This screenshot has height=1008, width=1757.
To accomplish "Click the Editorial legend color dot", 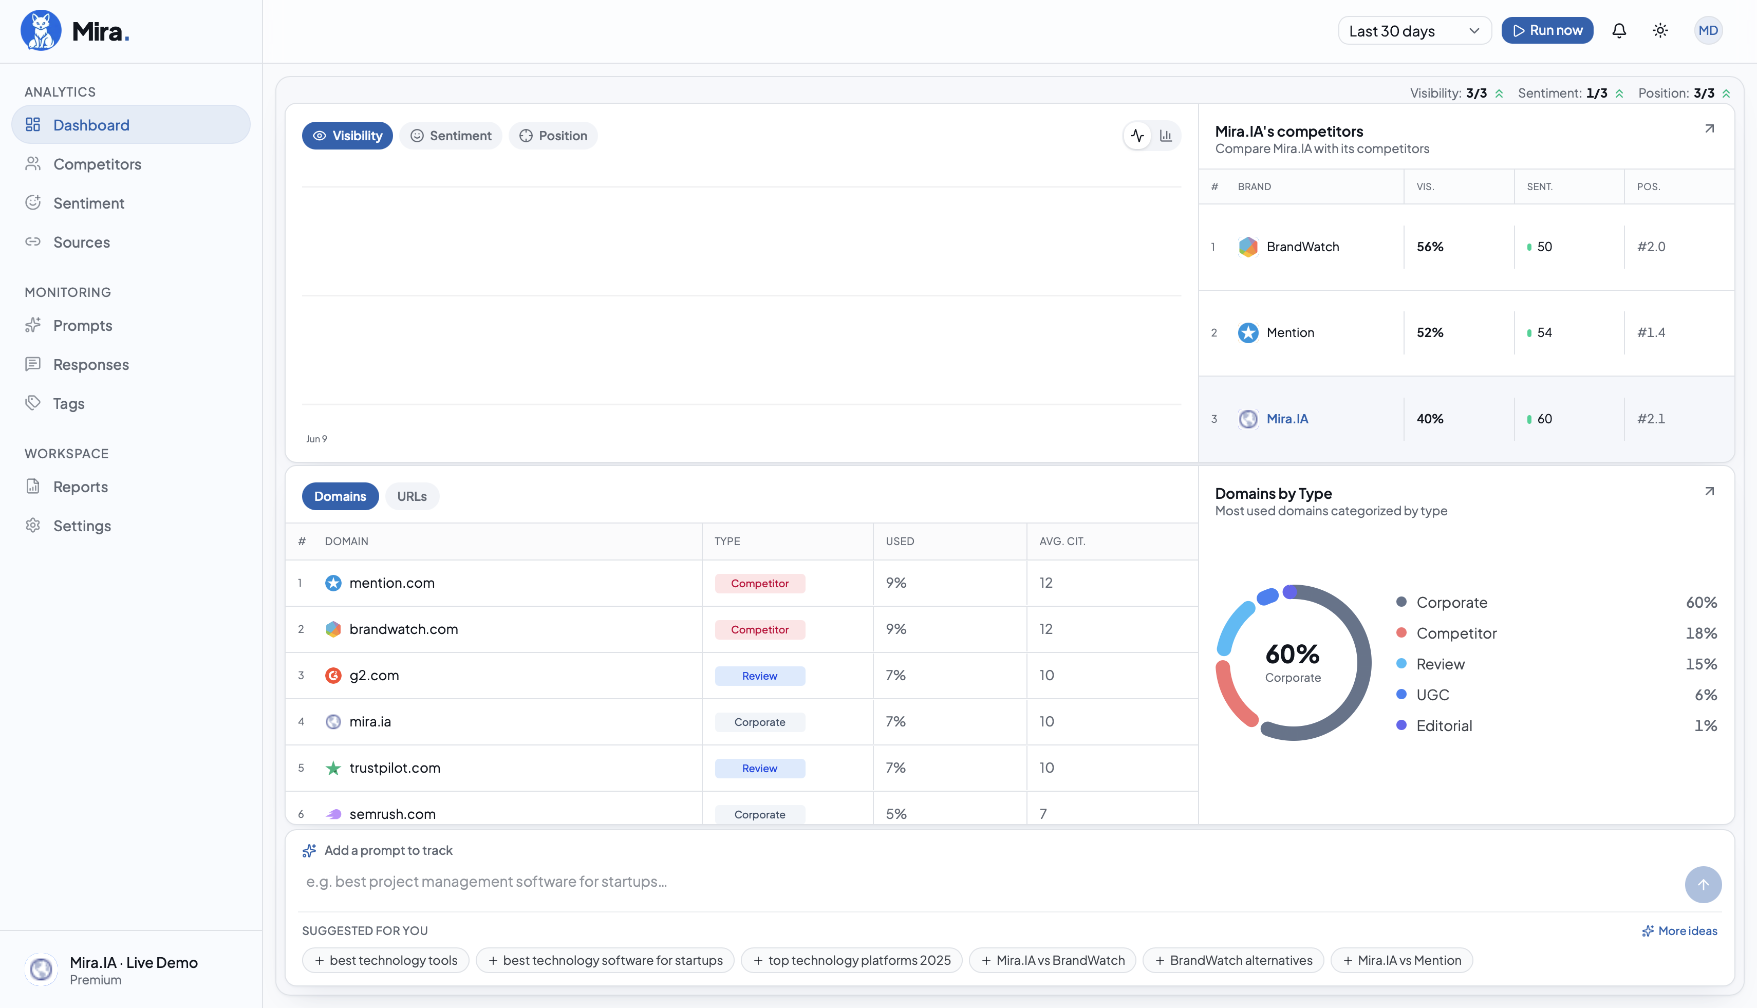I will [x=1401, y=725].
